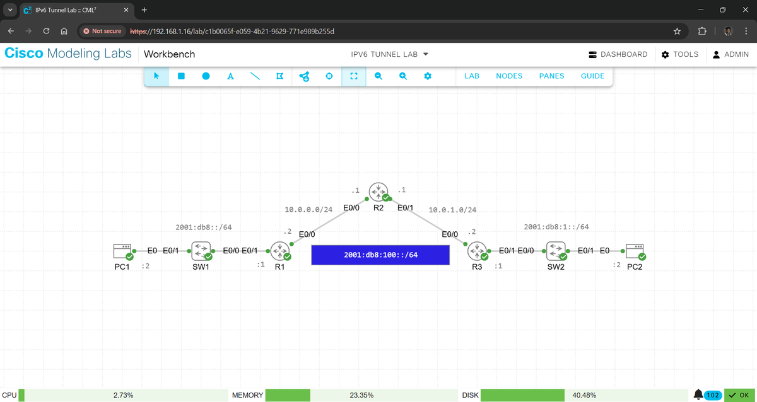Click the zoom out magnifier

coord(378,76)
